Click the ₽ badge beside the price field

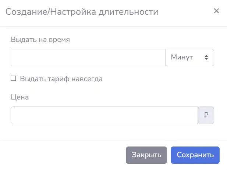(206, 115)
